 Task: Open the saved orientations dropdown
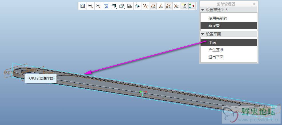pos(122,6)
